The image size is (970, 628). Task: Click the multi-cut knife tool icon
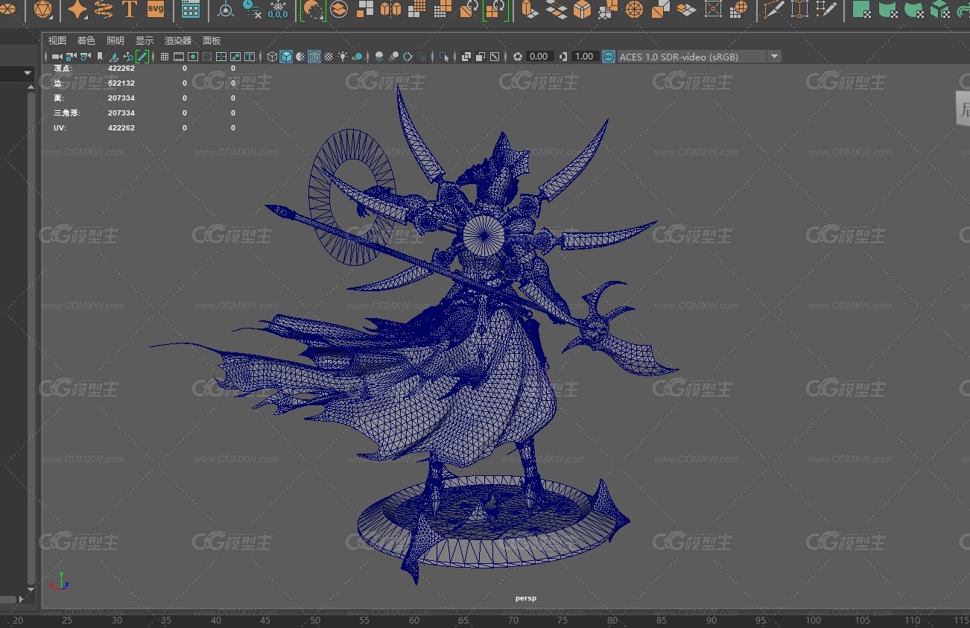click(774, 9)
